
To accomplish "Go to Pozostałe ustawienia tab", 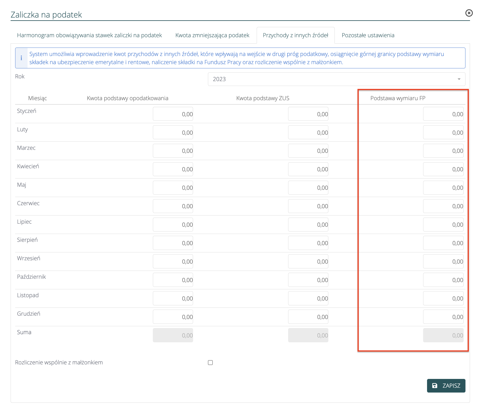I will [368, 35].
